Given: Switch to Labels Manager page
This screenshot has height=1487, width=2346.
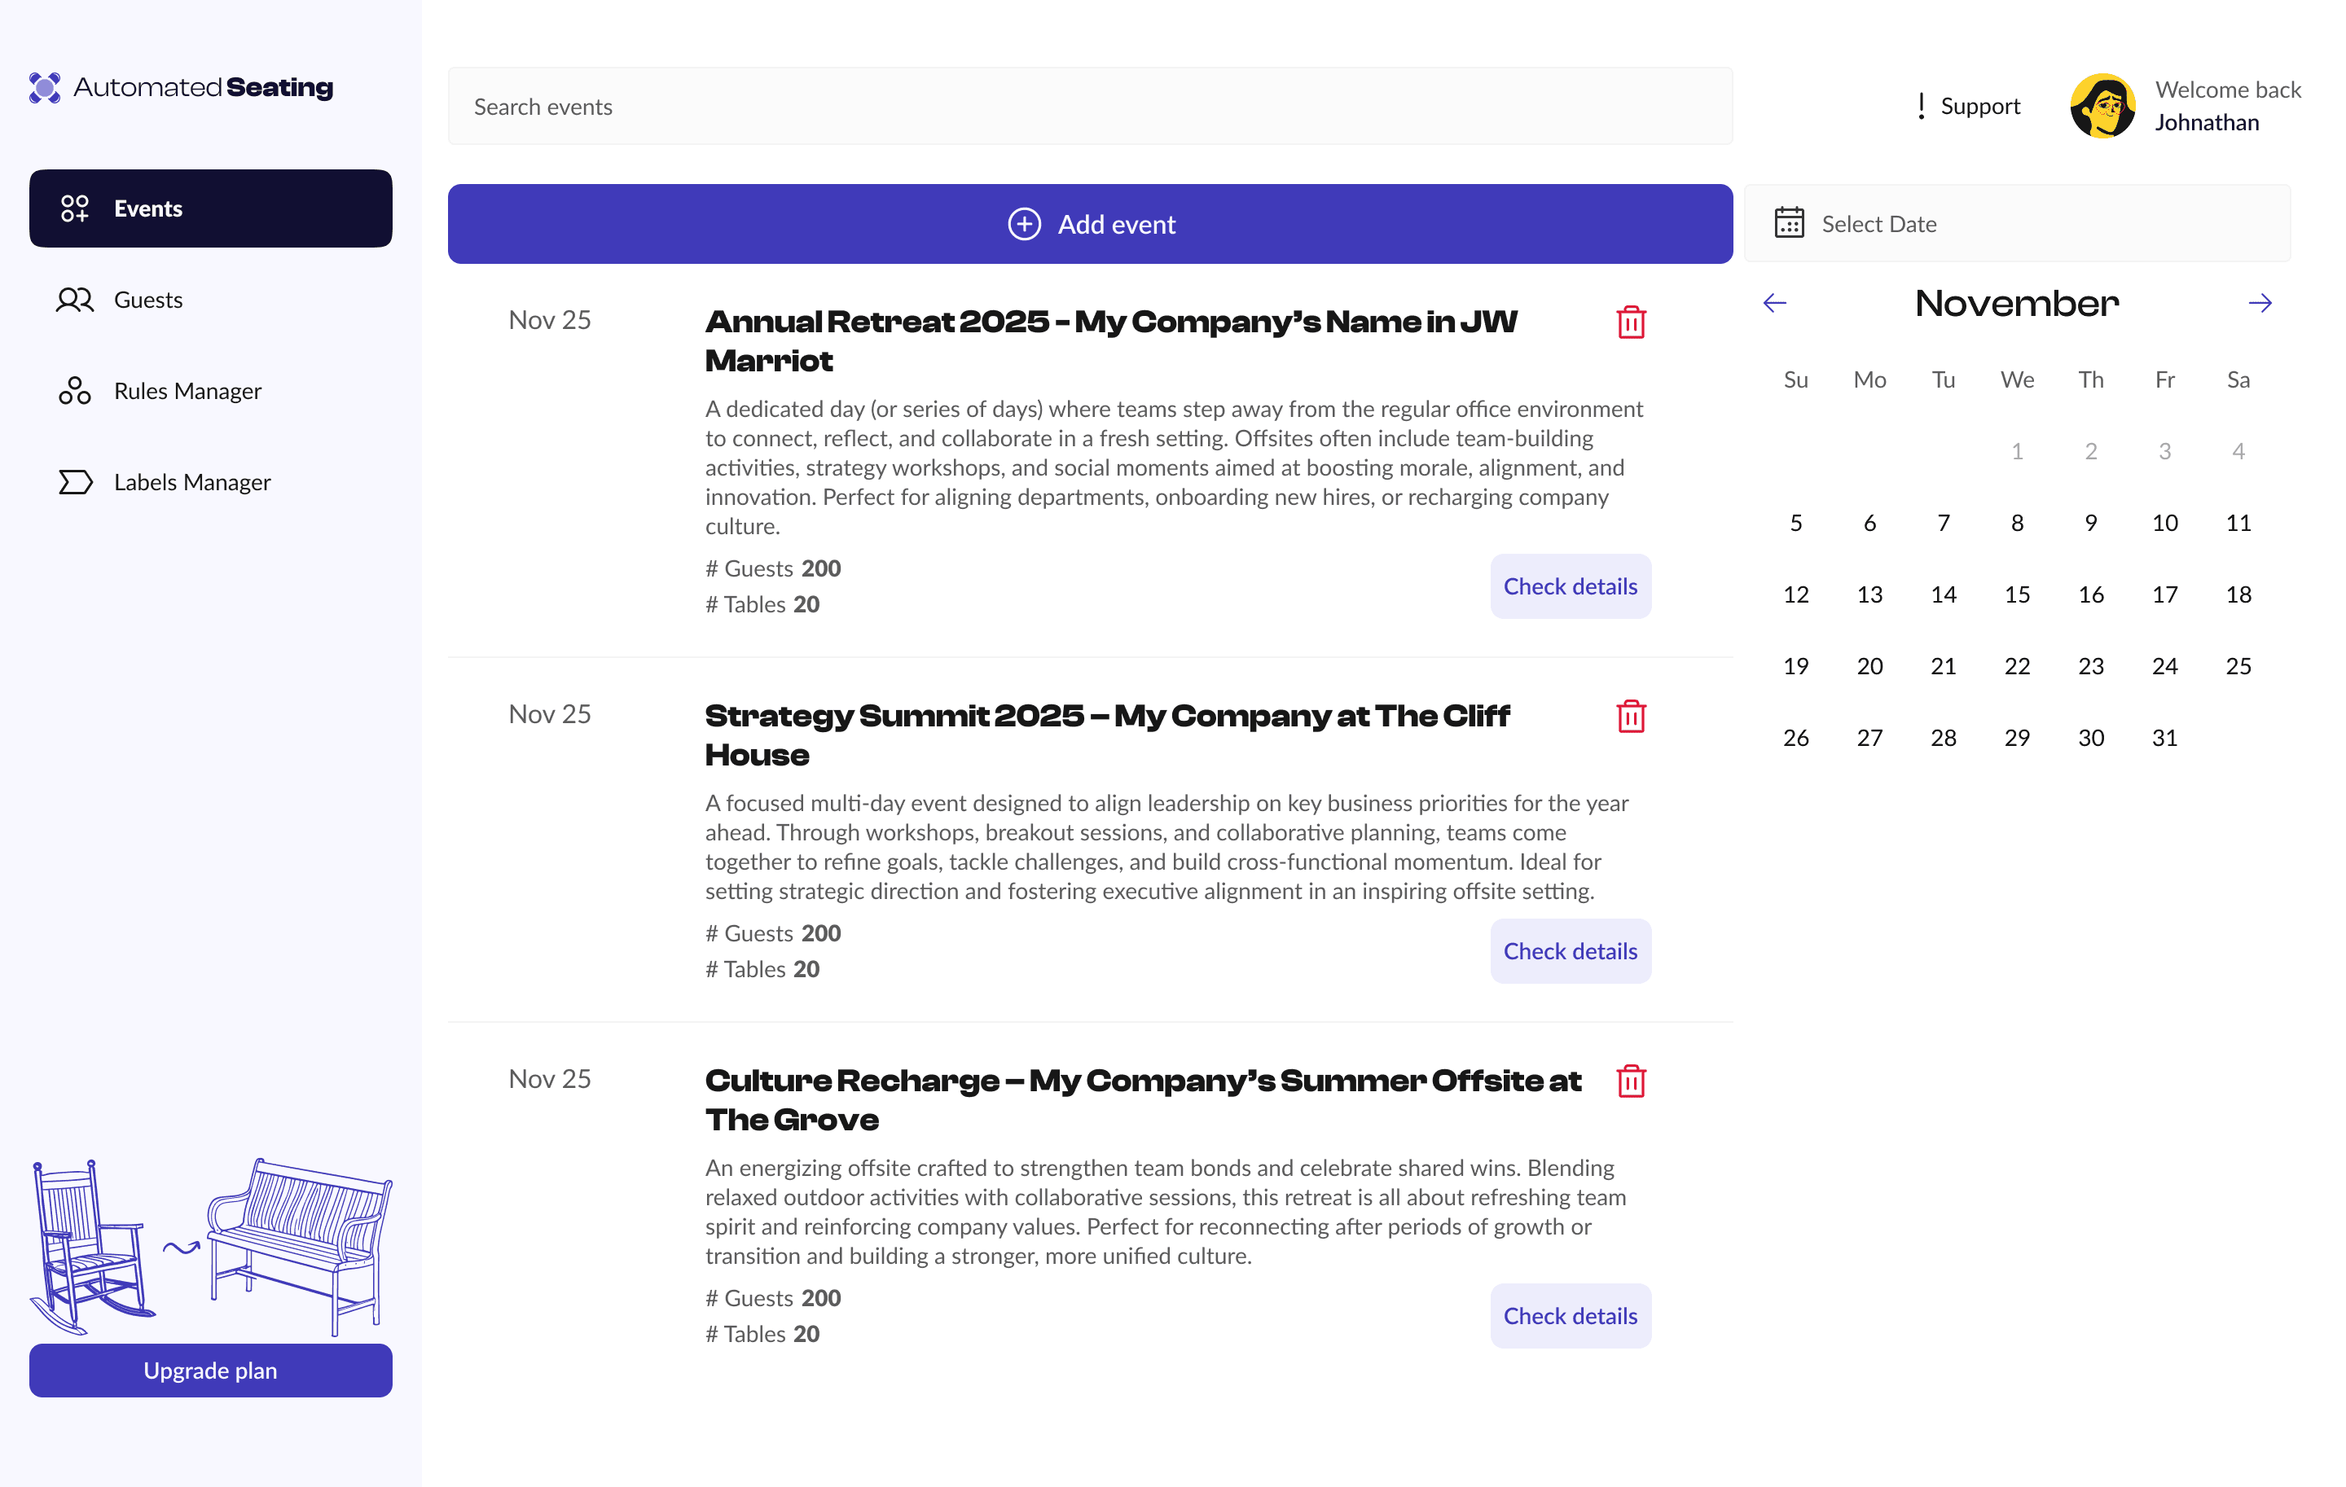Looking at the screenshot, I should [192, 482].
